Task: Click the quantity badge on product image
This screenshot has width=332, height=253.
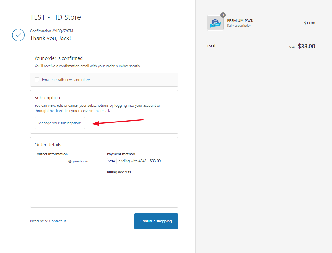Action: pyautogui.click(x=223, y=15)
